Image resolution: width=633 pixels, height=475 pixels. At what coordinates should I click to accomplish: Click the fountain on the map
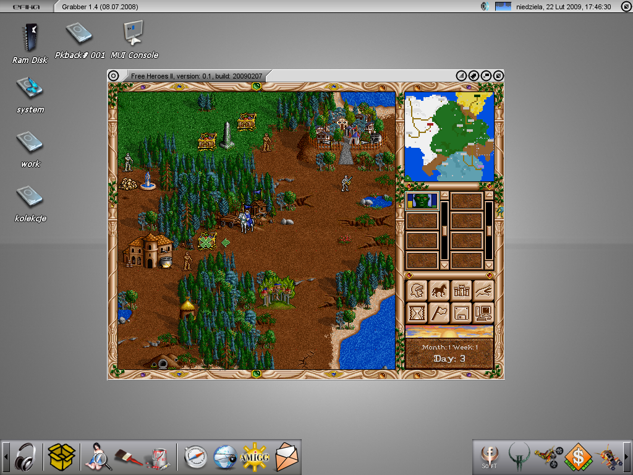[x=148, y=181]
